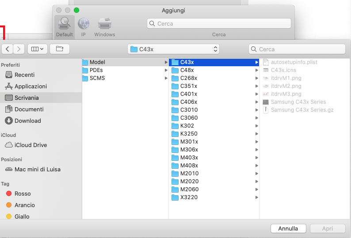Select the M301x folder

pyautogui.click(x=214, y=142)
